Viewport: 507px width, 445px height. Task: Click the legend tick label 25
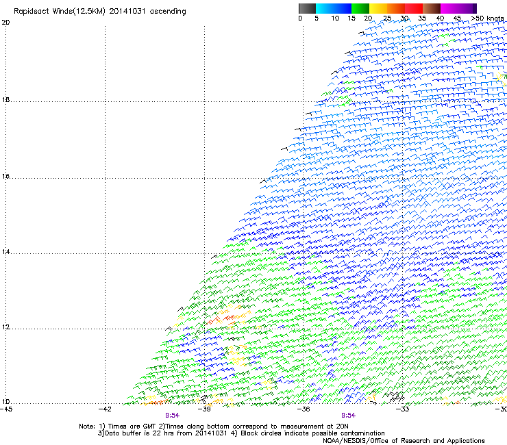pyautogui.click(x=387, y=18)
